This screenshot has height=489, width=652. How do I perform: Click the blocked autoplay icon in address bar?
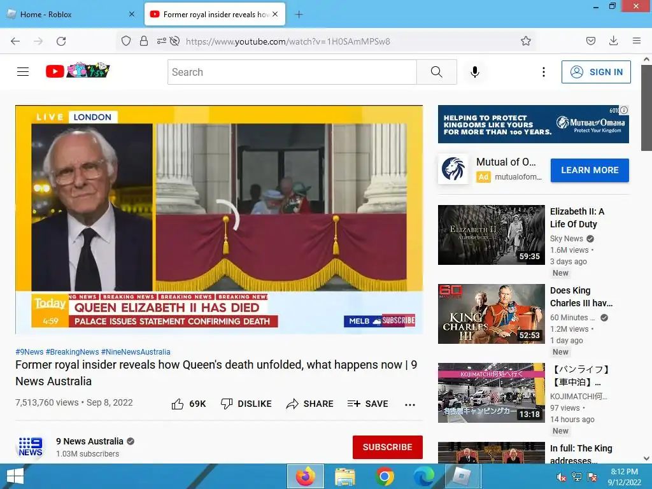(175, 41)
